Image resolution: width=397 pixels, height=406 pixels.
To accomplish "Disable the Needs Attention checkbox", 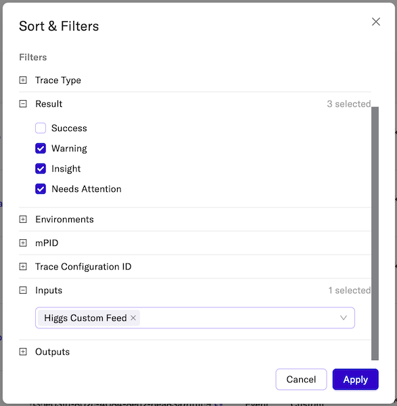I will pyautogui.click(x=41, y=188).
